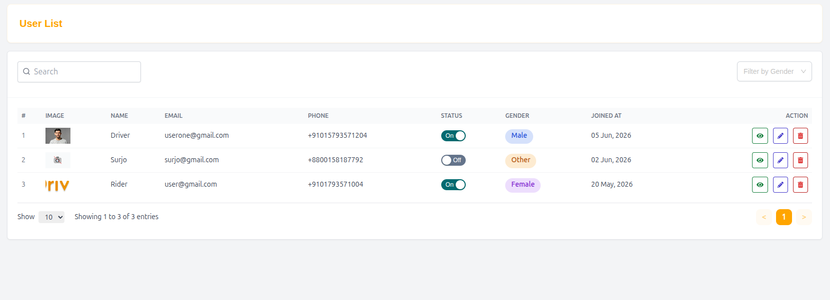This screenshot has width=830, height=300.
Task: Turn on status toggle for Surjo
Action: tap(453, 160)
